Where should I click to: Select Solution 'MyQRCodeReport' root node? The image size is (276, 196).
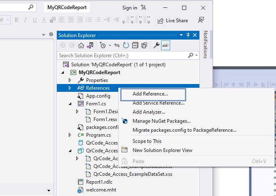[118, 65]
